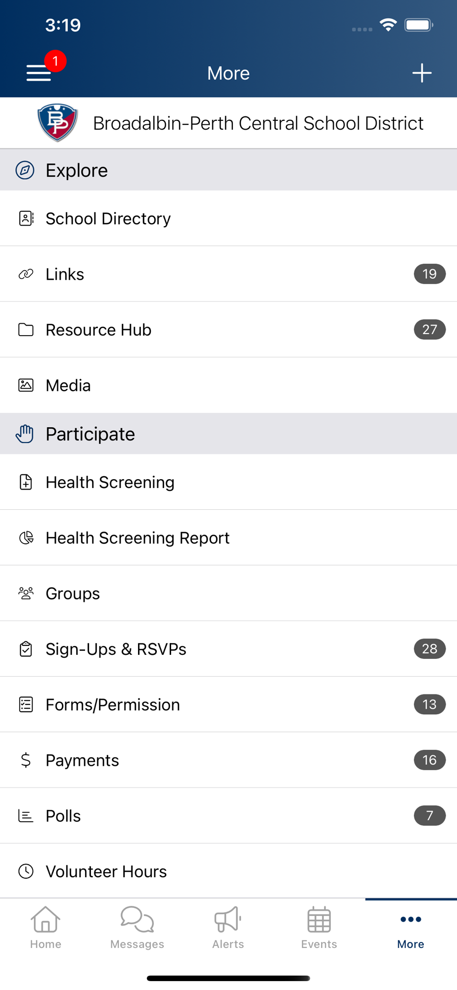
Task: View Health Screening Report
Action: point(228,538)
